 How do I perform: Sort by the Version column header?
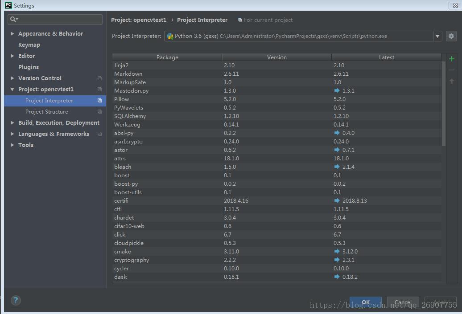(x=276, y=57)
